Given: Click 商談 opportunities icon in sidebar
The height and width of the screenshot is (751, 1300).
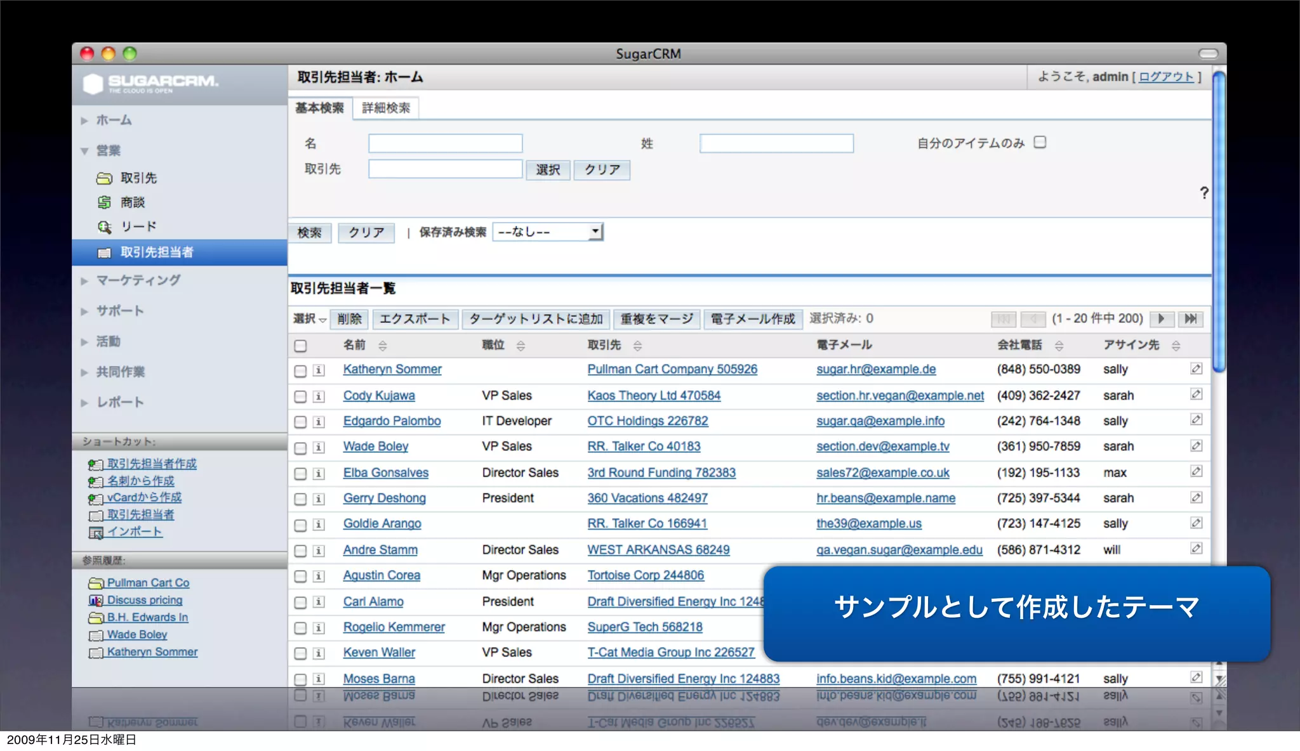Looking at the screenshot, I should click(104, 202).
